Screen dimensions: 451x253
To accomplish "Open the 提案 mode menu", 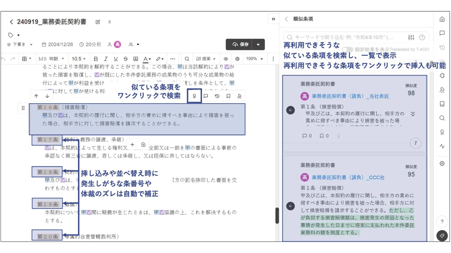I will coord(206,59).
